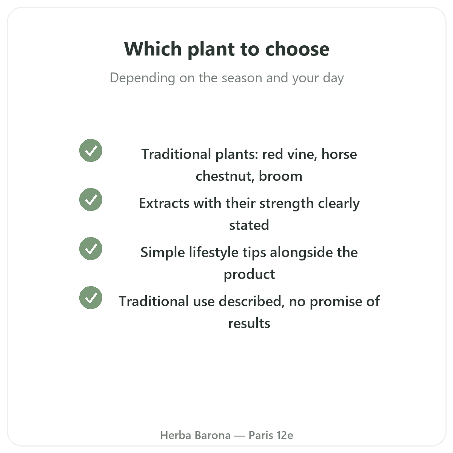The image size is (453, 453).
Task: Click the 'Herba Barona' brand name in footer
Action: [x=196, y=435]
